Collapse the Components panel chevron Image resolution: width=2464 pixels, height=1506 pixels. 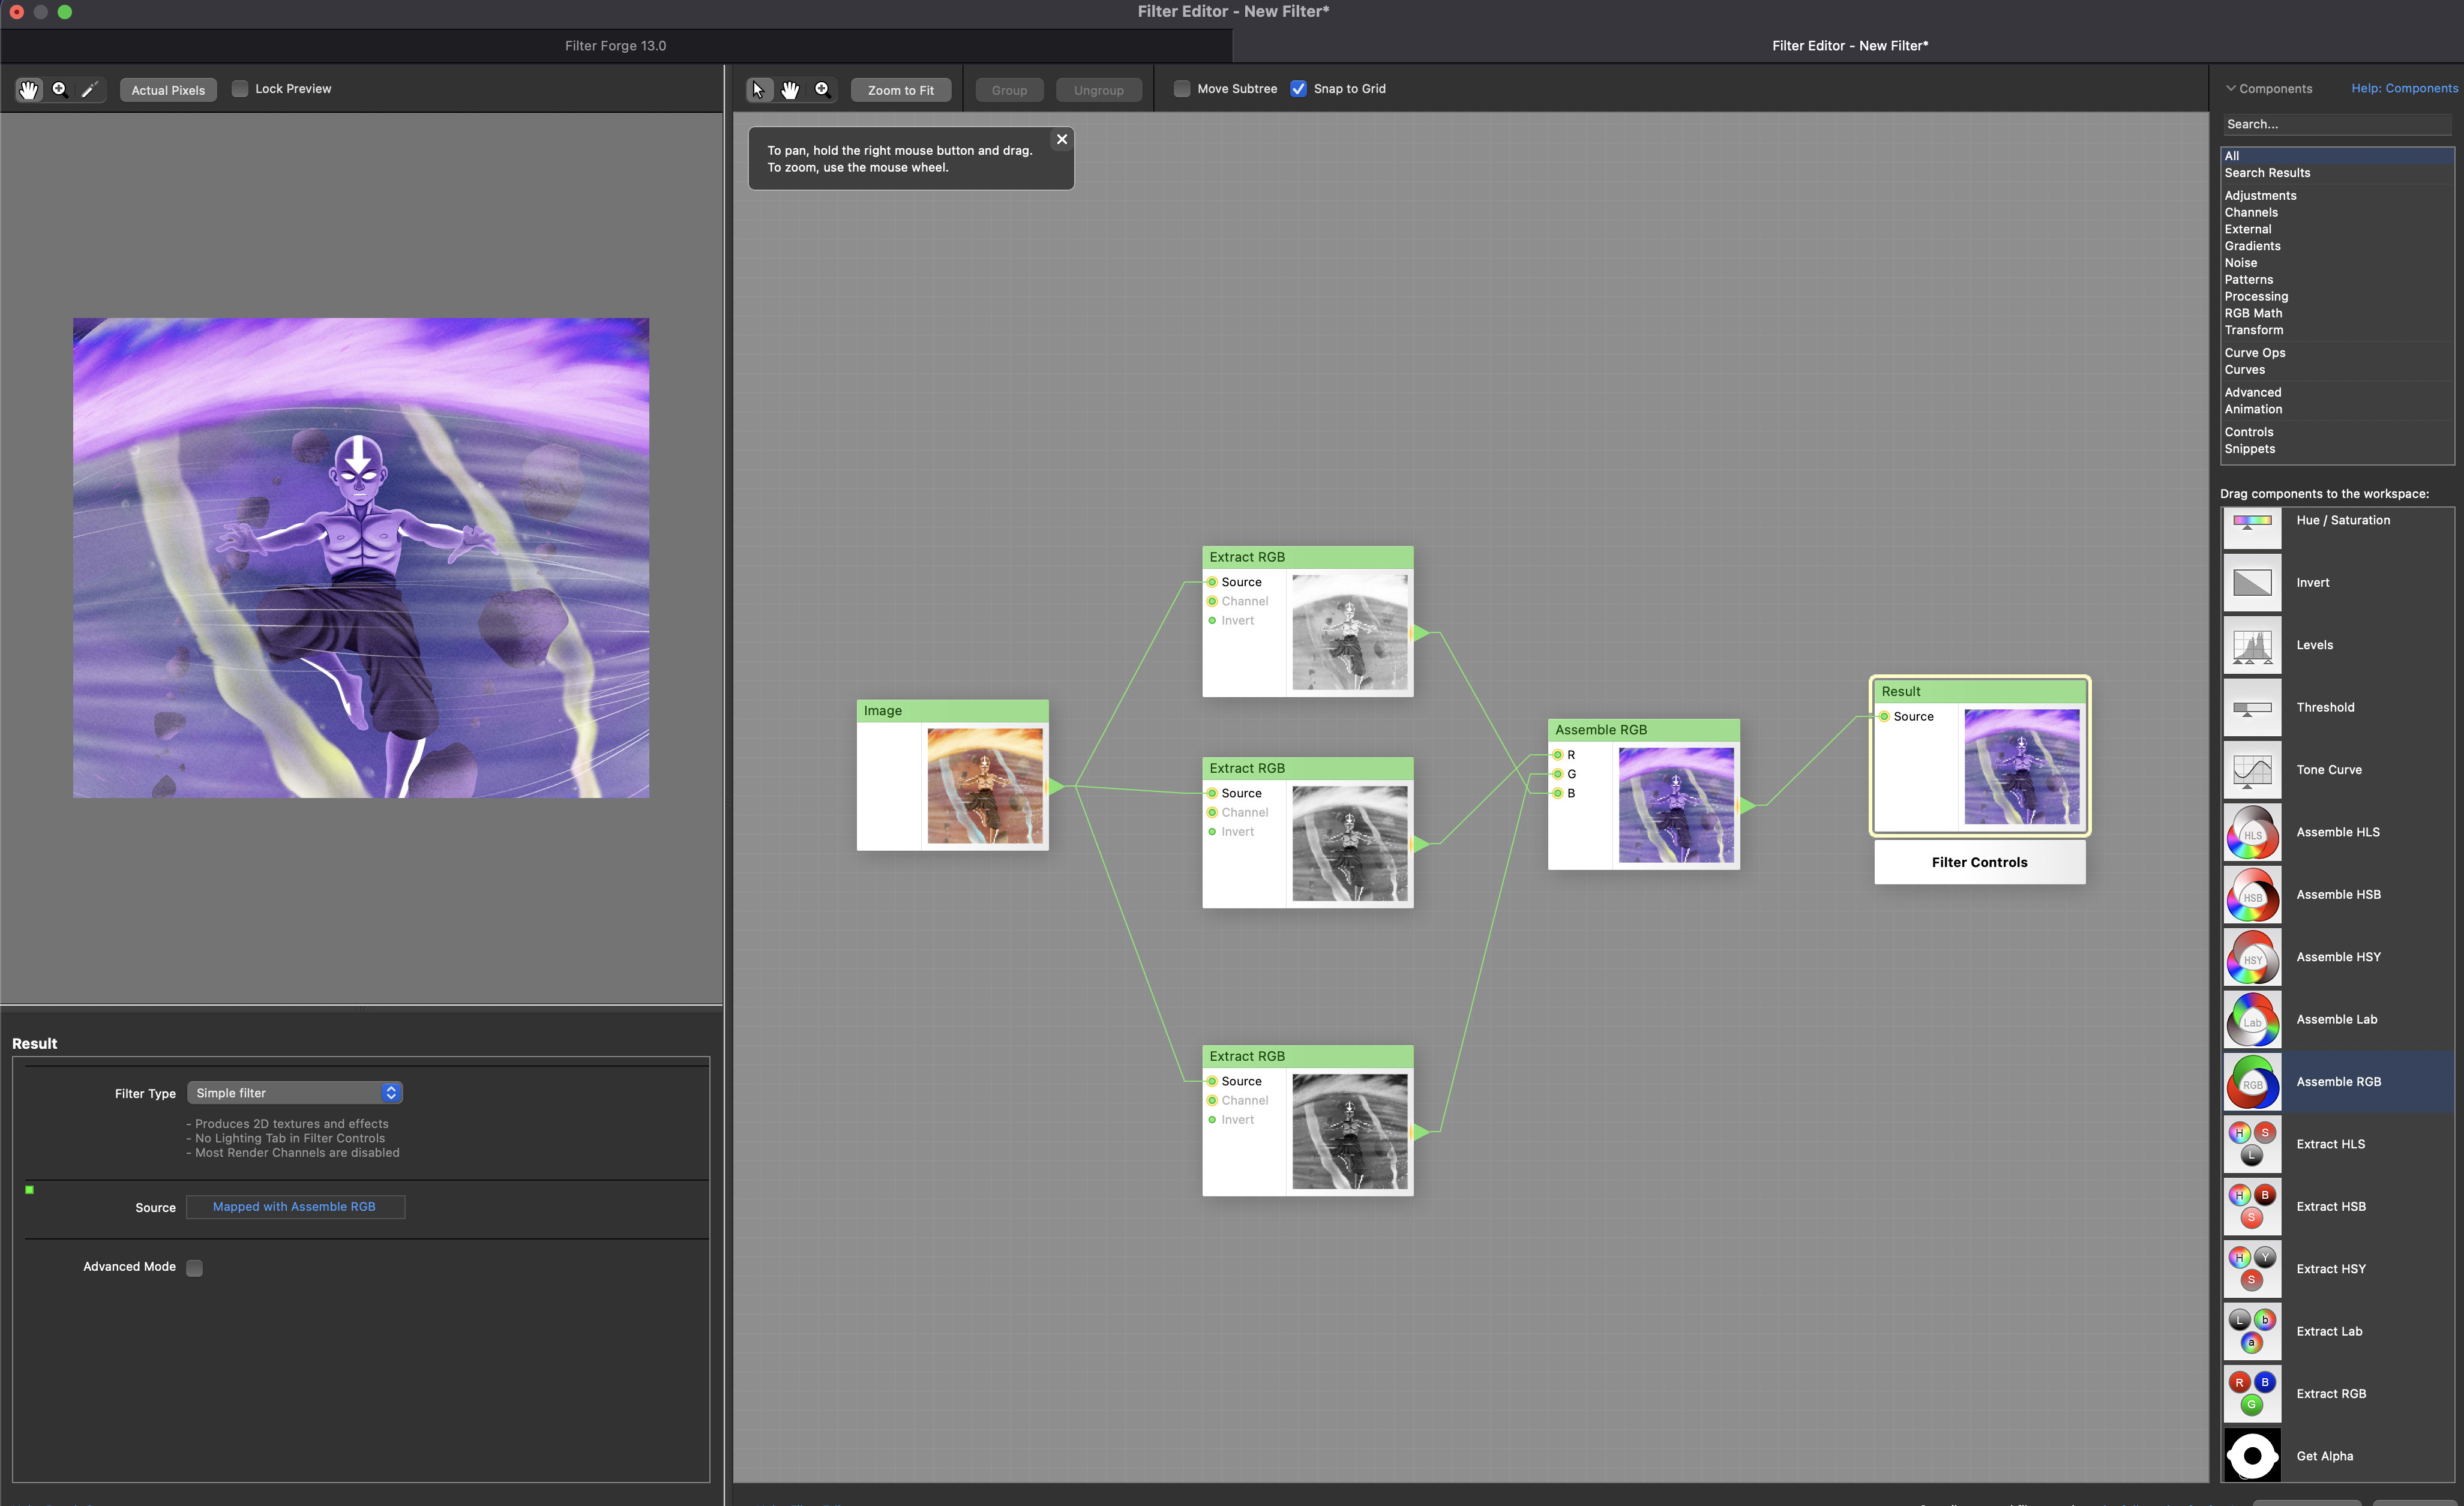click(2230, 89)
